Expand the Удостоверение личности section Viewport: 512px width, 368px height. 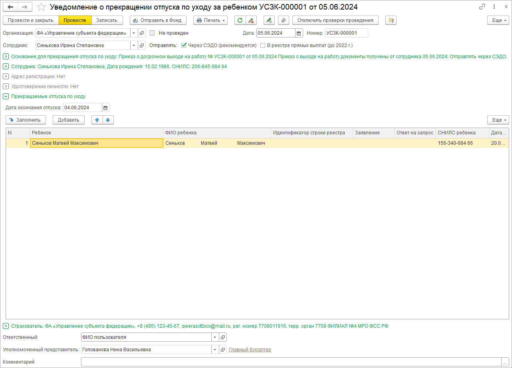(x=6, y=87)
